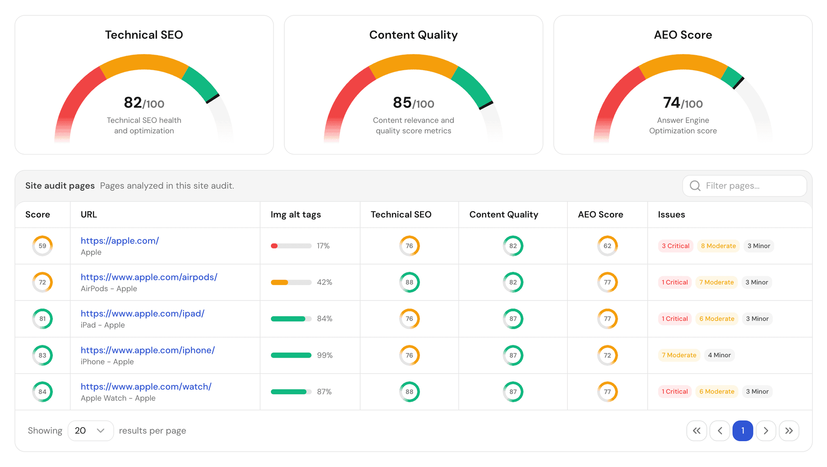Click the 1 Critical badge in Watch row
The image size is (827, 467).
(675, 392)
